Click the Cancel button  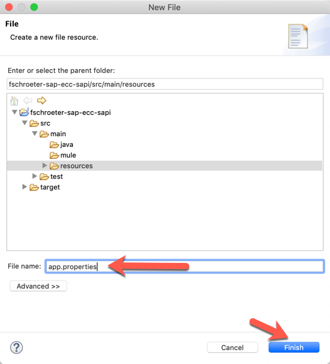point(233,348)
